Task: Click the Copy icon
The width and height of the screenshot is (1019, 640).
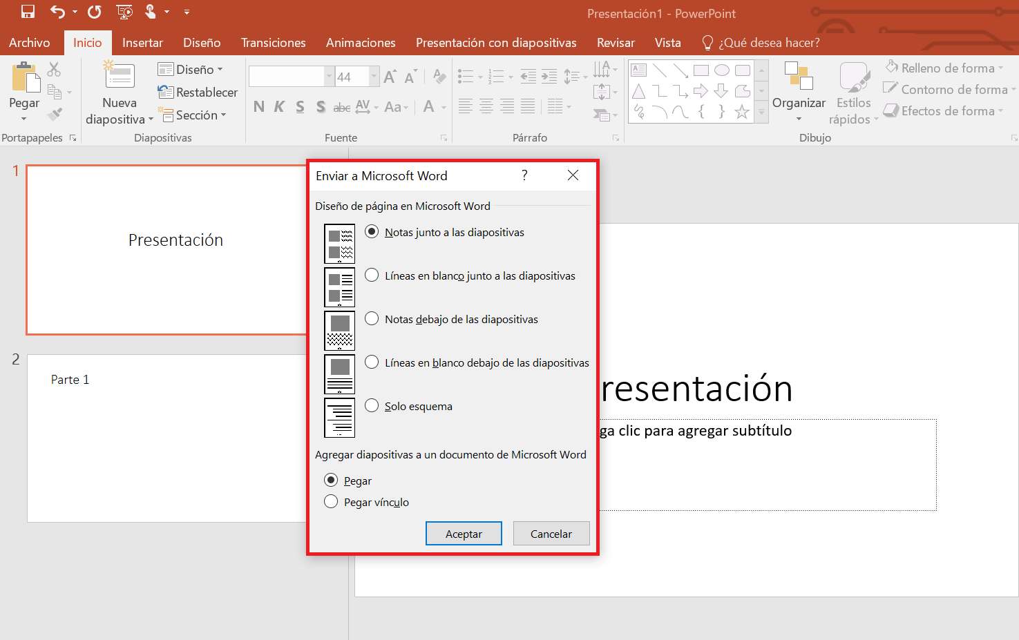Action: (x=55, y=91)
